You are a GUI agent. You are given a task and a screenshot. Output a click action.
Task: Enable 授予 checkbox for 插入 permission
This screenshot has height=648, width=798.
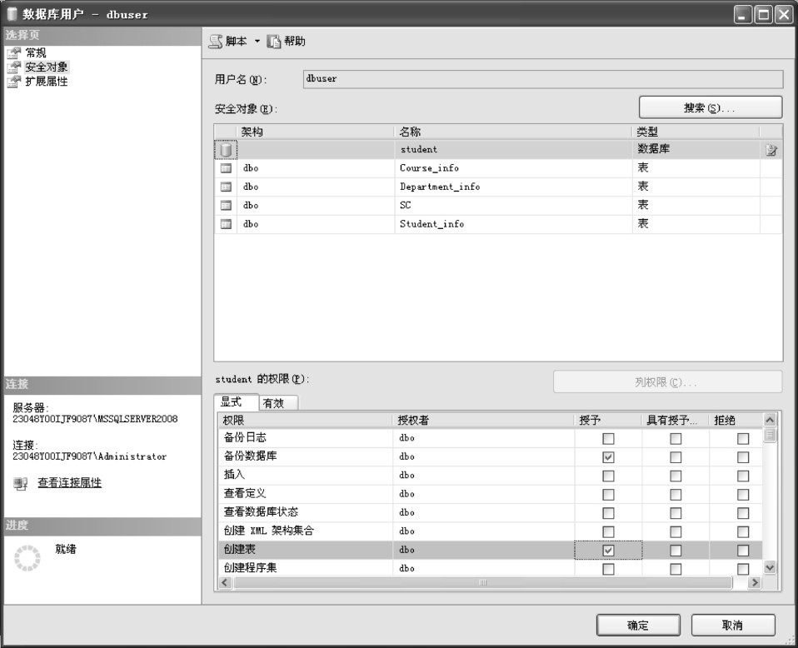tap(608, 476)
